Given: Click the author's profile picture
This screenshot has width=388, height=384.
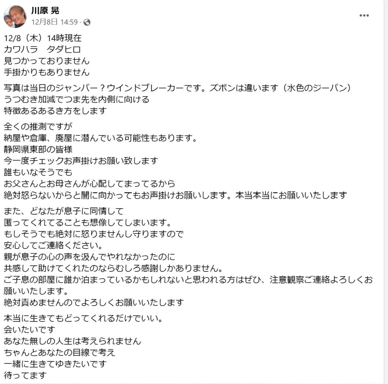Looking at the screenshot, I should pos(15,17).
